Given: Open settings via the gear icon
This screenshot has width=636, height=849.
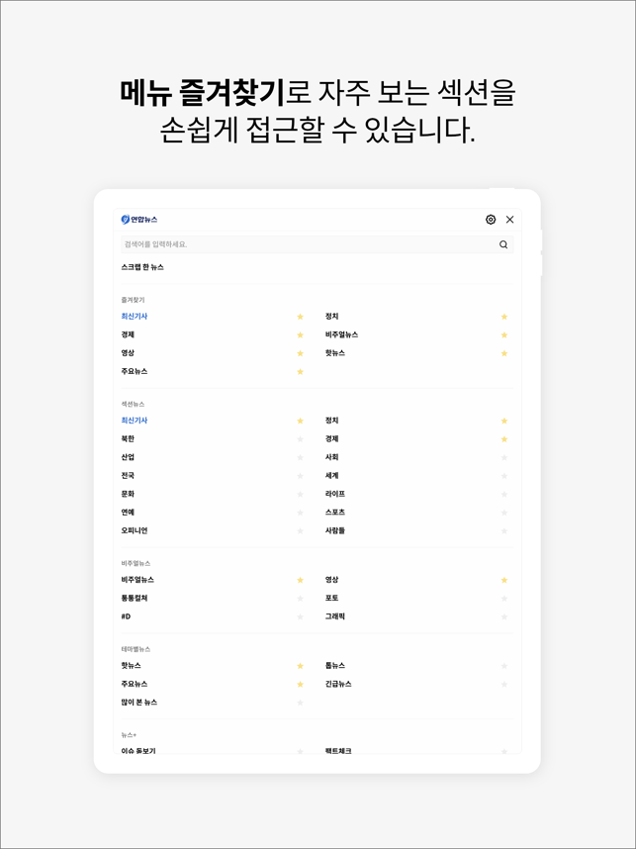Looking at the screenshot, I should pos(491,220).
